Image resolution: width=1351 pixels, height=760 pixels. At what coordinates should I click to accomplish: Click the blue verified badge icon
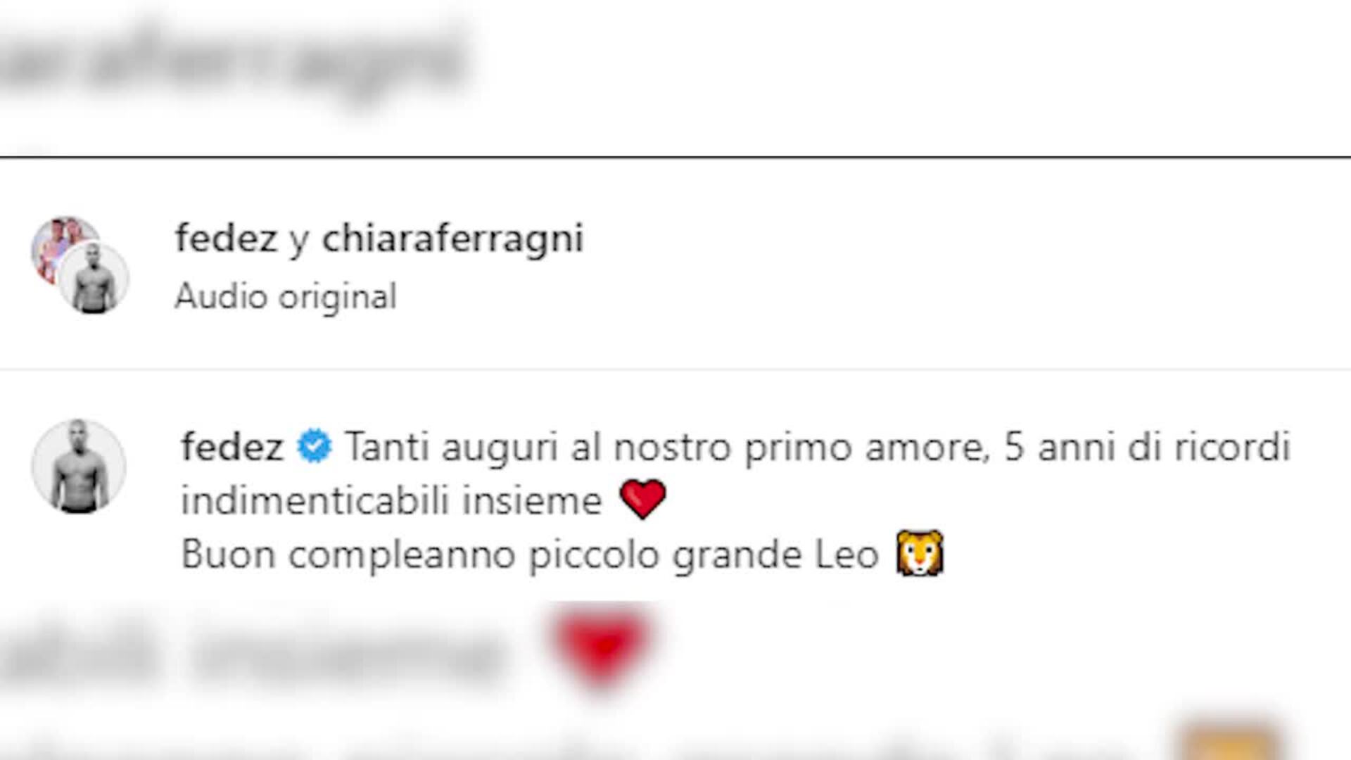coord(314,447)
